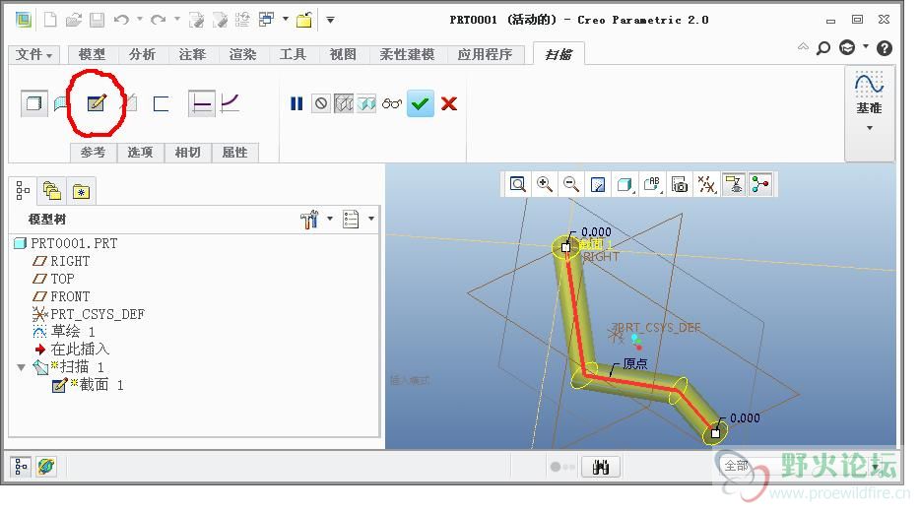Click the Close window folder icon
The height and width of the screenshot is (511, 920).
point(304,21)
